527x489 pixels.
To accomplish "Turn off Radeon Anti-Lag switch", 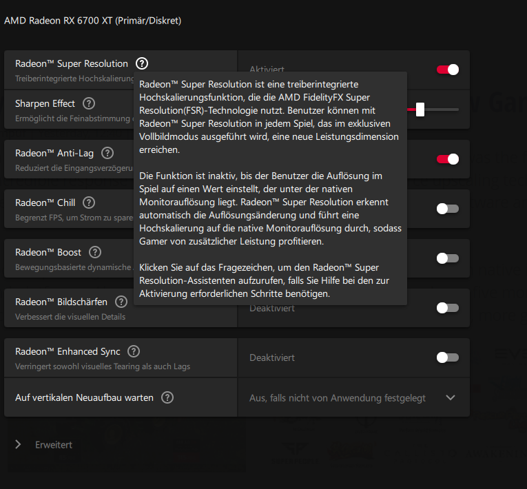I will click(x=448, y=159).
